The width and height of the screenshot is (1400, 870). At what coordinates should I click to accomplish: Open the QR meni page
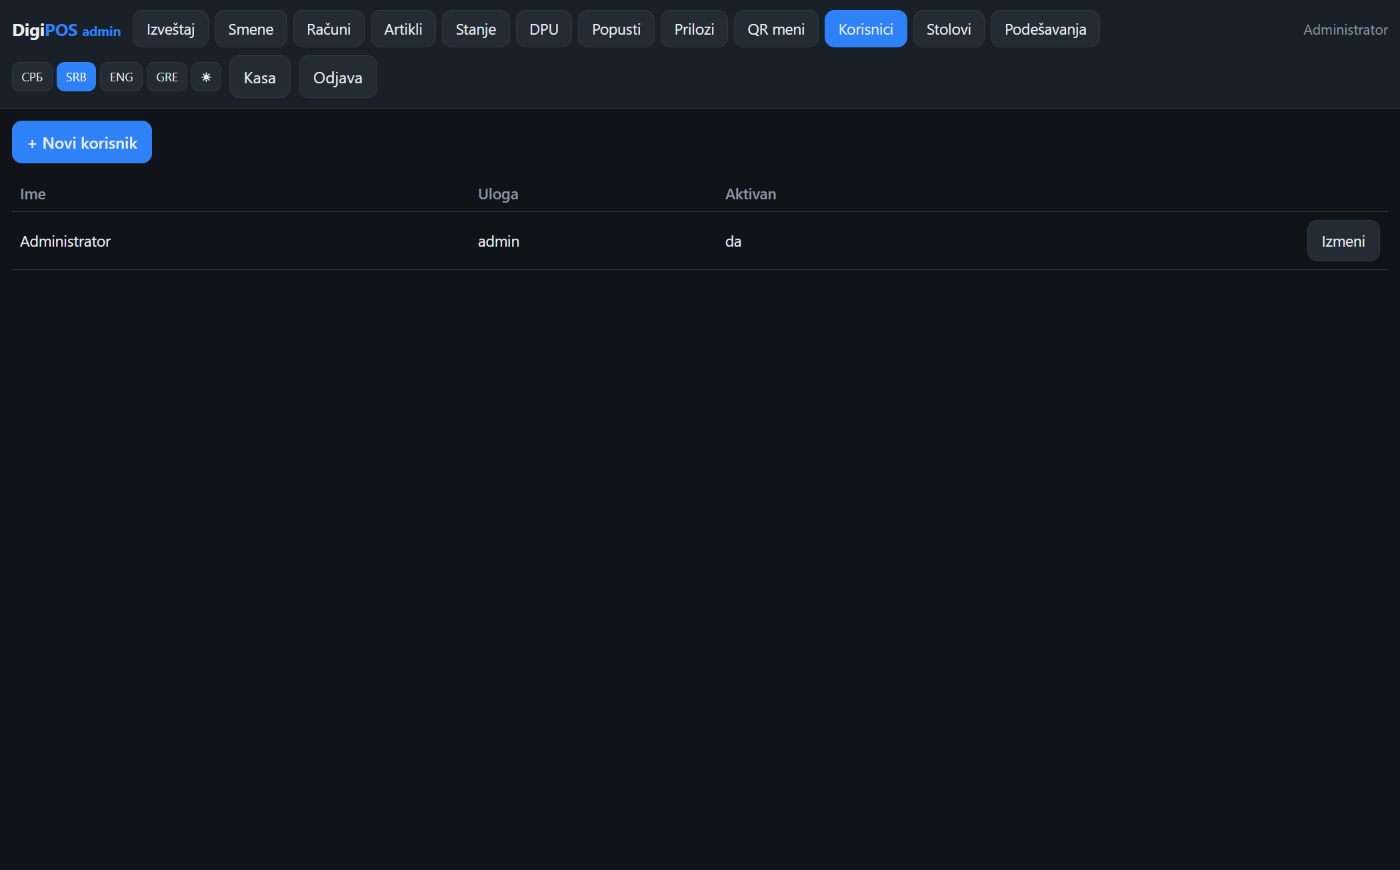pyautogui.click(x=776, y=29)
